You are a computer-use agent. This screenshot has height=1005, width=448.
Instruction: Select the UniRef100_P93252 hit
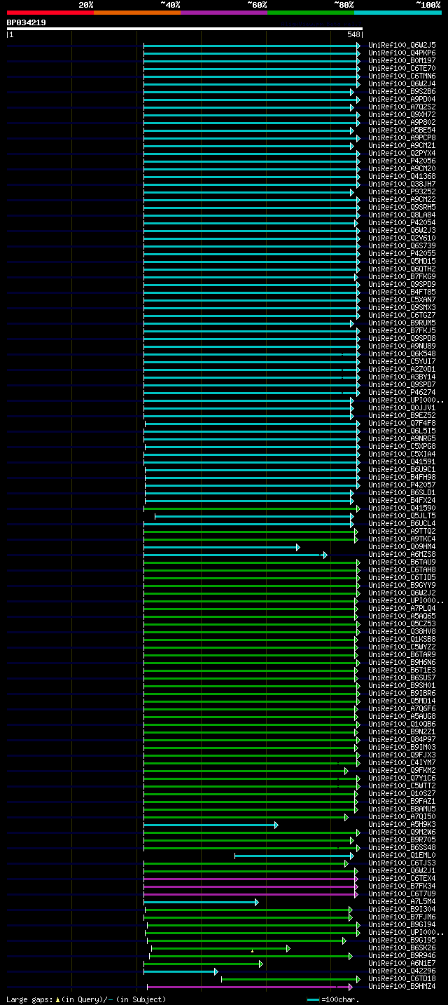pyautogui.click(x=402, y=191)
